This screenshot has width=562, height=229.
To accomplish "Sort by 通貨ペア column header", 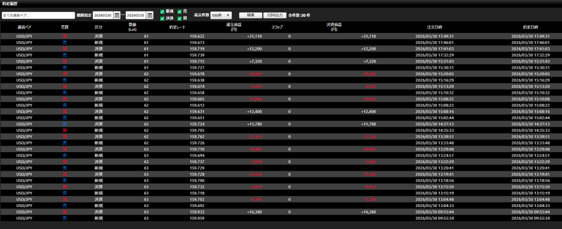I will coord(25,27).
